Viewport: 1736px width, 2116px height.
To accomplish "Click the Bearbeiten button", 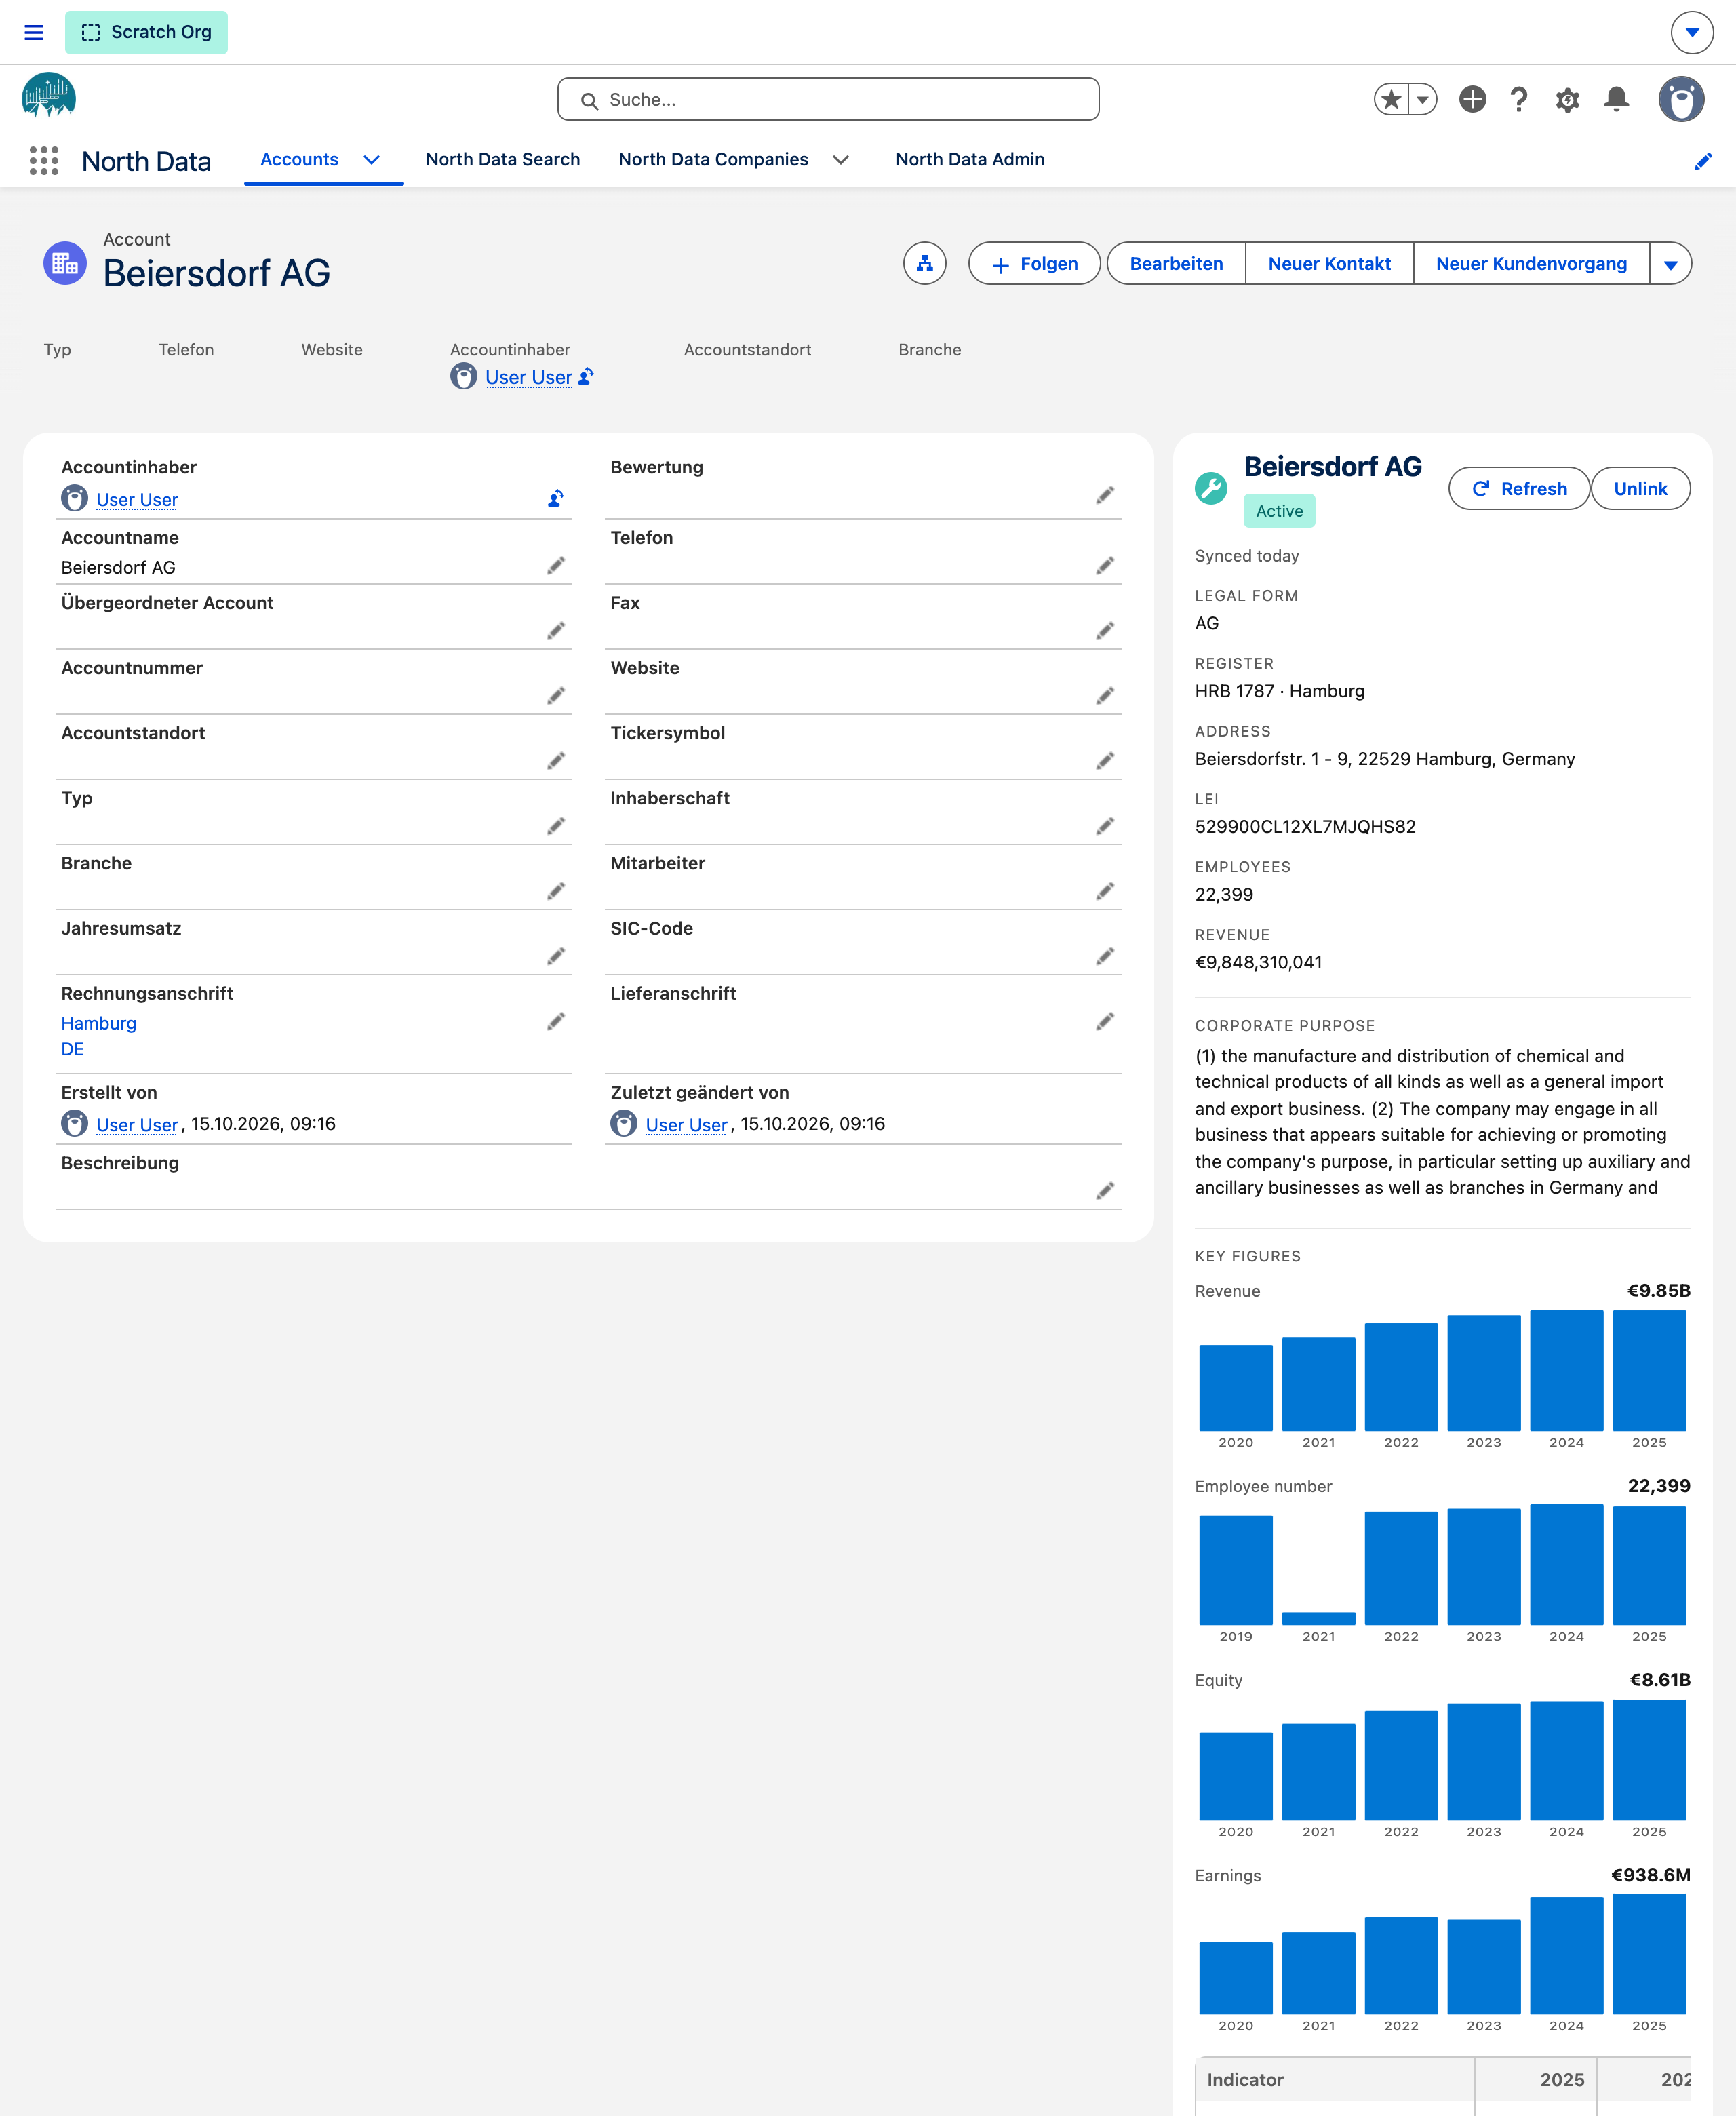I will click(x=1176, y=264).
